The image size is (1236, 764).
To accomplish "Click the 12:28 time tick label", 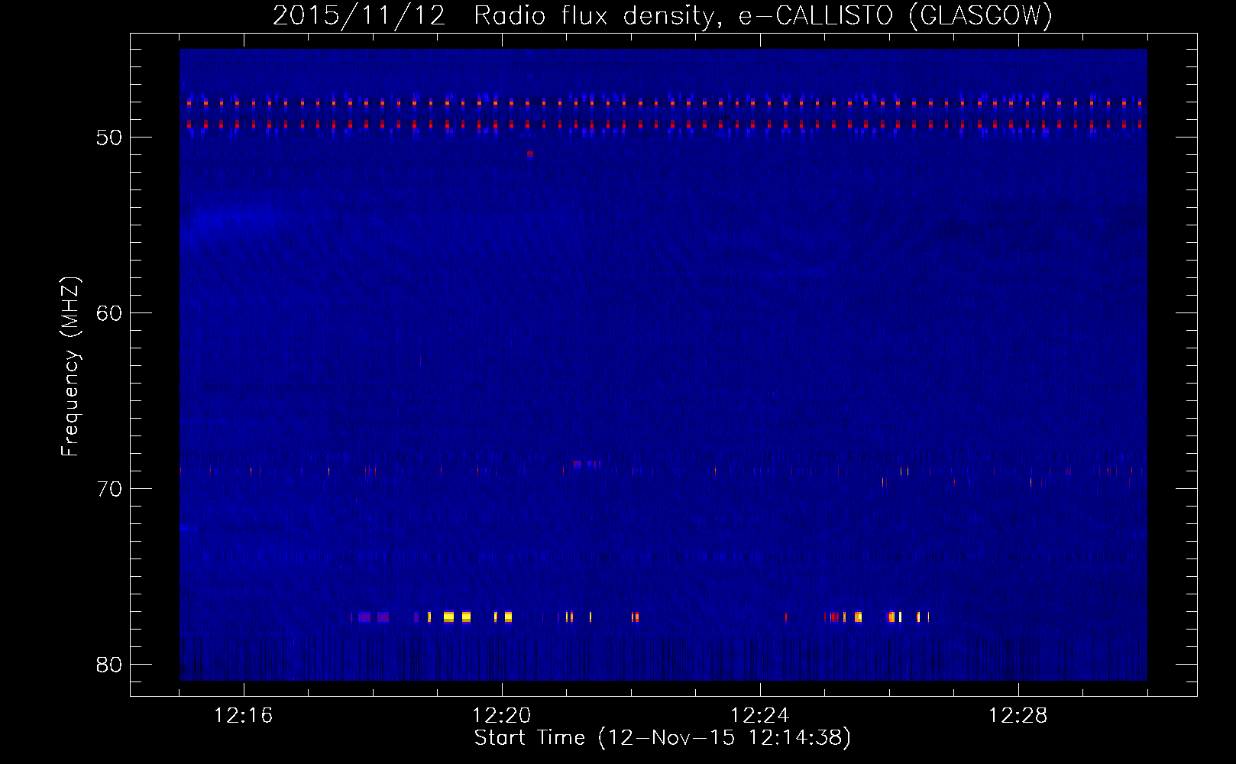I will [1018, 716].
